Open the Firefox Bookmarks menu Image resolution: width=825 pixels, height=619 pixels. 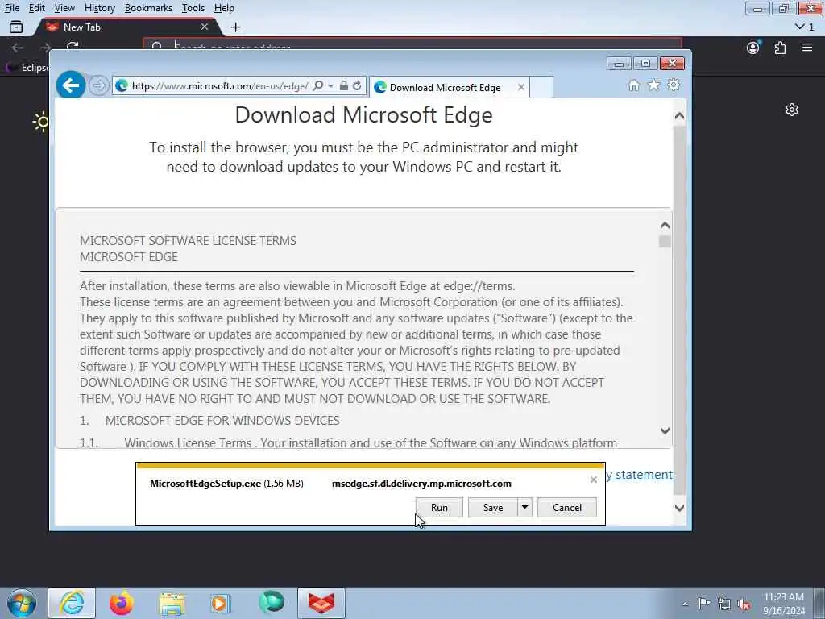[148, 8]
